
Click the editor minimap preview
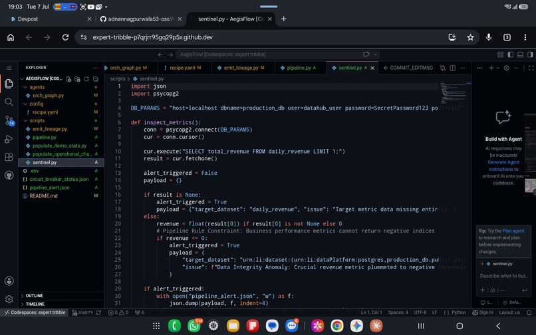pyautogui.click(x=454, y=93)
